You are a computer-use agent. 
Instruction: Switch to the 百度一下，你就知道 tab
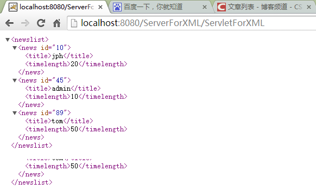[x=153, y=7]
